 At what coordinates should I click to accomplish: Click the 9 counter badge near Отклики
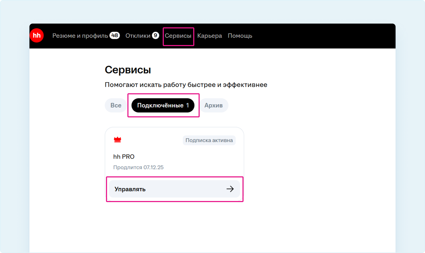(x=155, y=35)
